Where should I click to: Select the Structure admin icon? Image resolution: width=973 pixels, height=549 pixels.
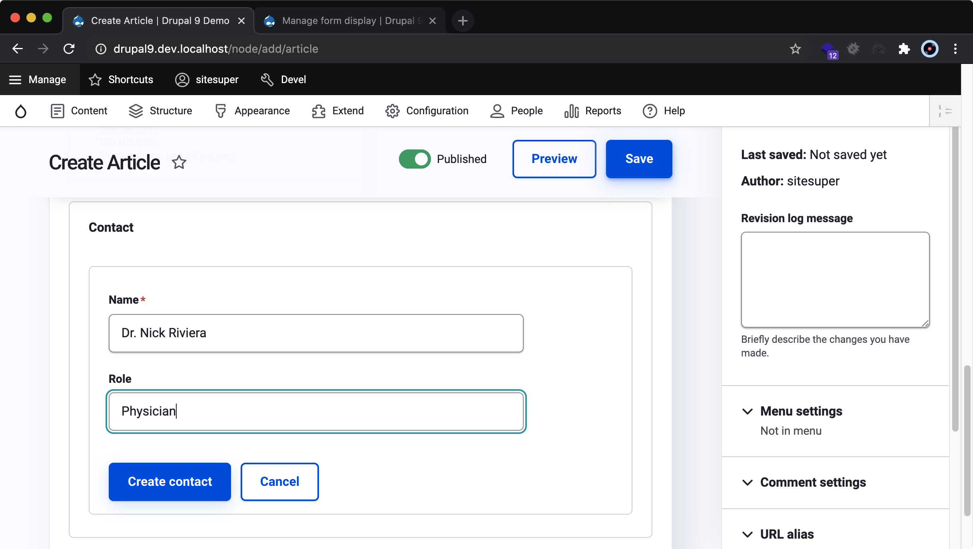[x=136, y=111]
